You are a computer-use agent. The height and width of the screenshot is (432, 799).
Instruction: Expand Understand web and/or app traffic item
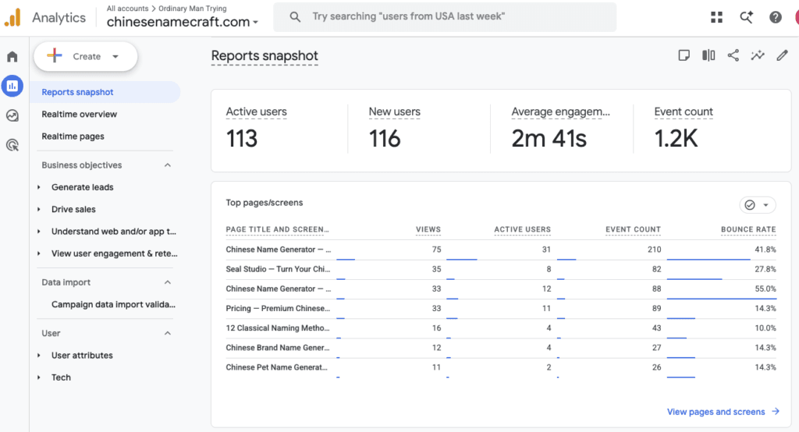click(x=39, y=232)
